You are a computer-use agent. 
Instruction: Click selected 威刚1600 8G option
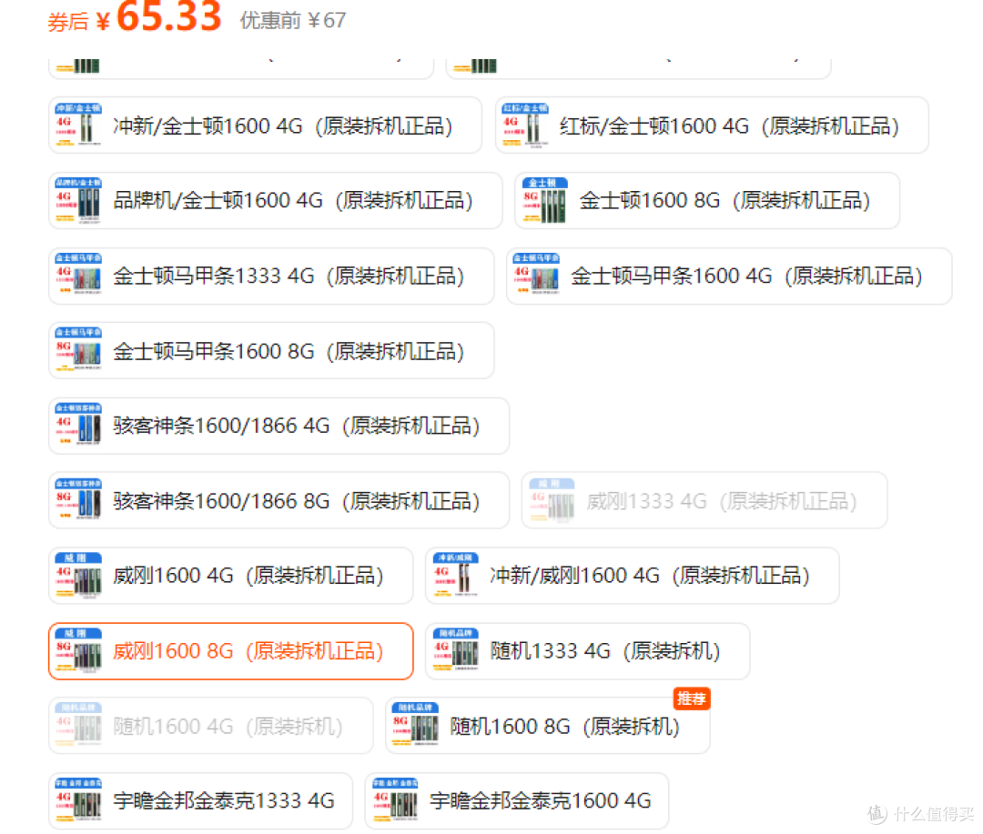[230, 651]
